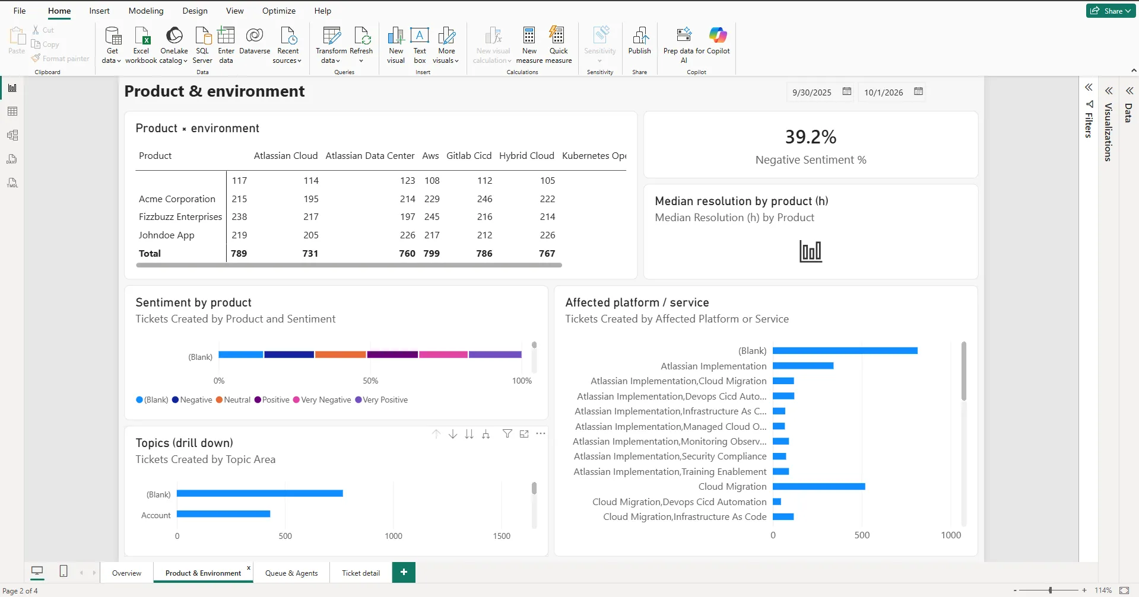Click the zoom slider handle
Image resolution: width=1139 pixels, height=597 pixels.
click(1050, 590)
